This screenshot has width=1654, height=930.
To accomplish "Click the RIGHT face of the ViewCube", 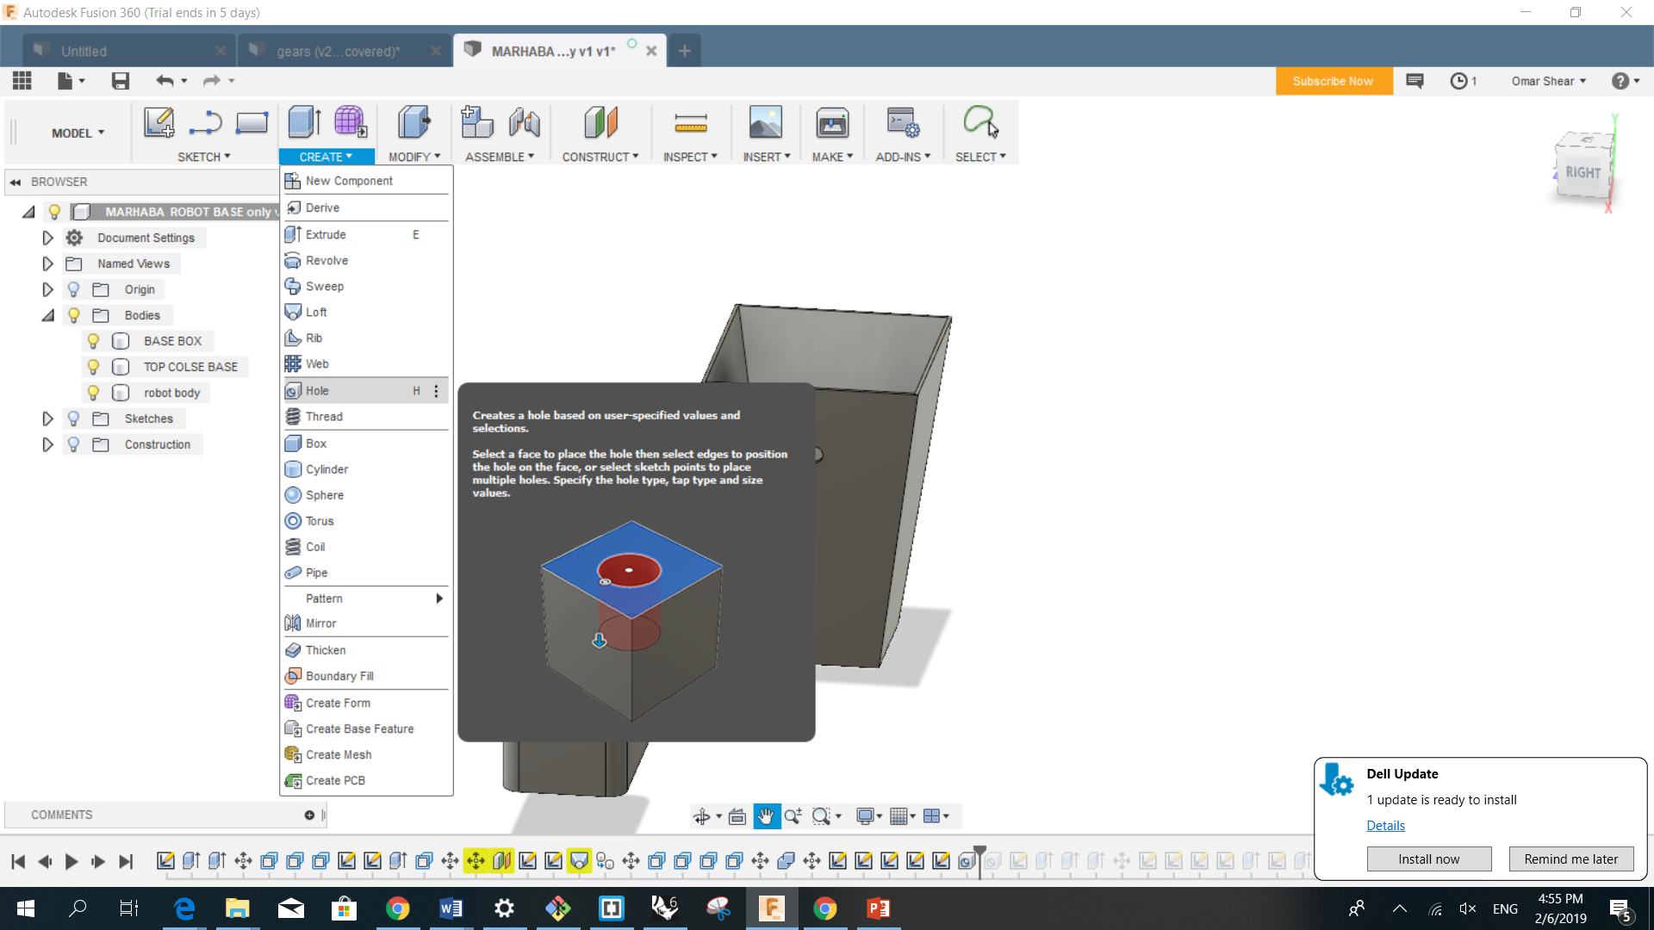I will (1582, 172).
